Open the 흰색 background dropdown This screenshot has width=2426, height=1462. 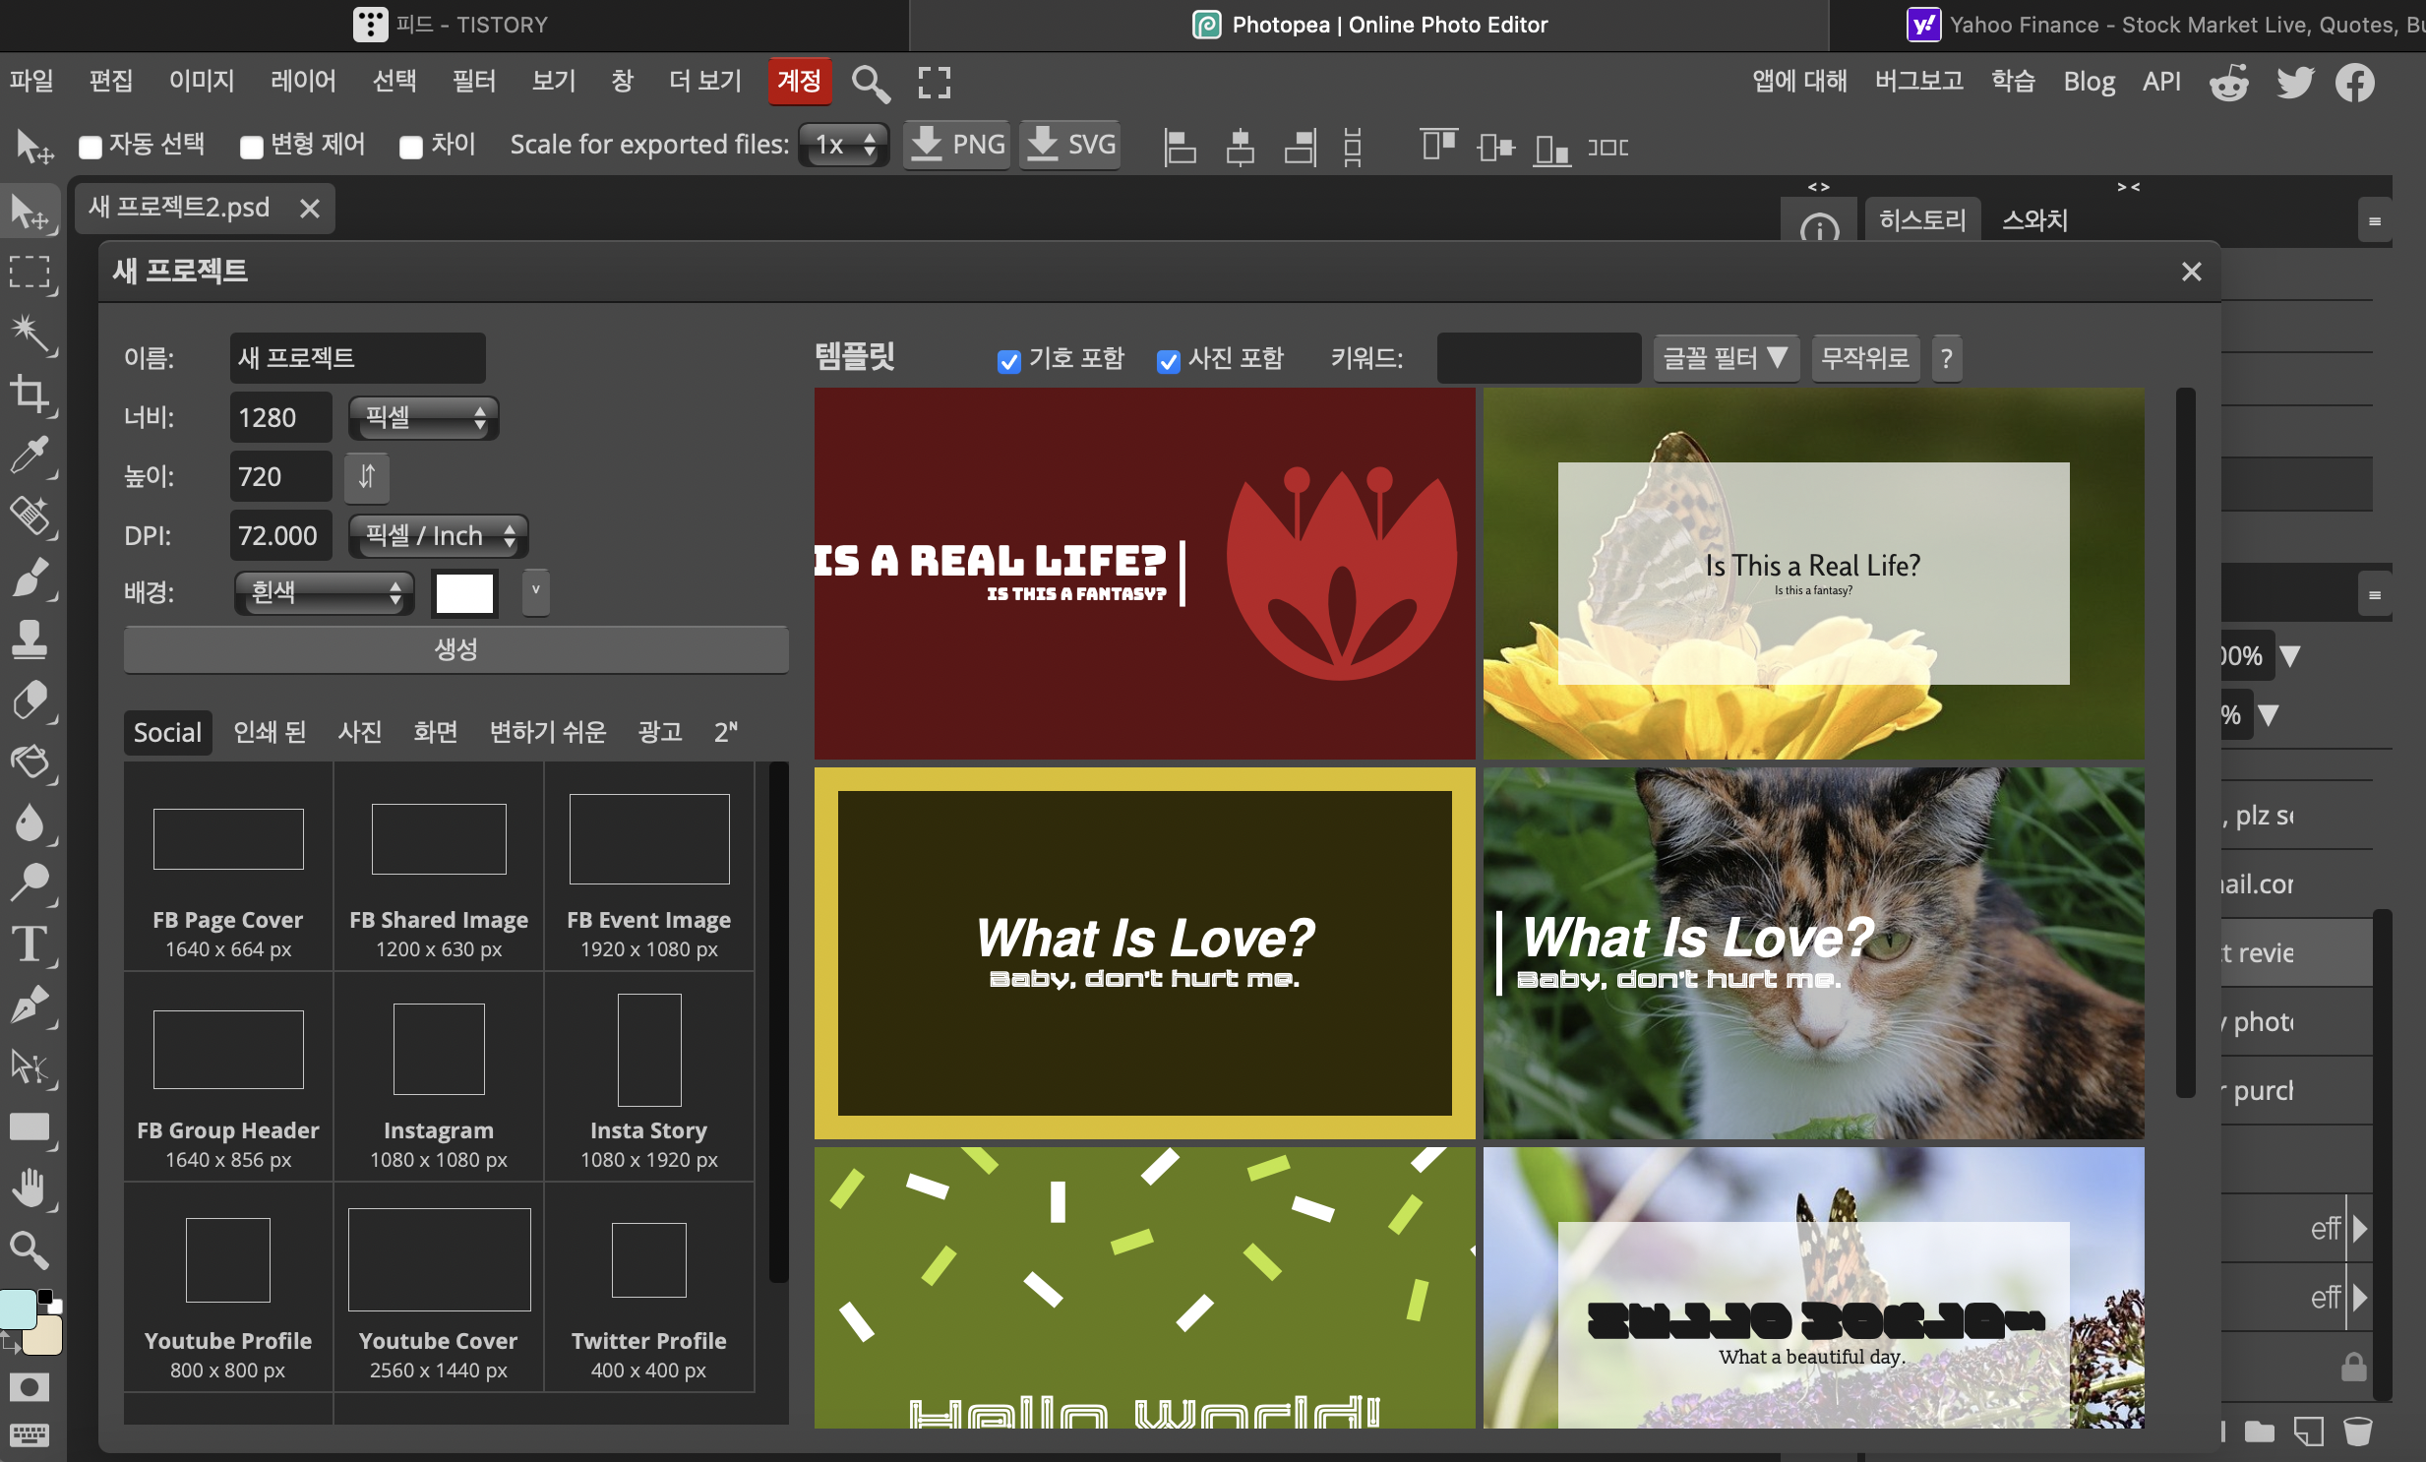(324, 592)
